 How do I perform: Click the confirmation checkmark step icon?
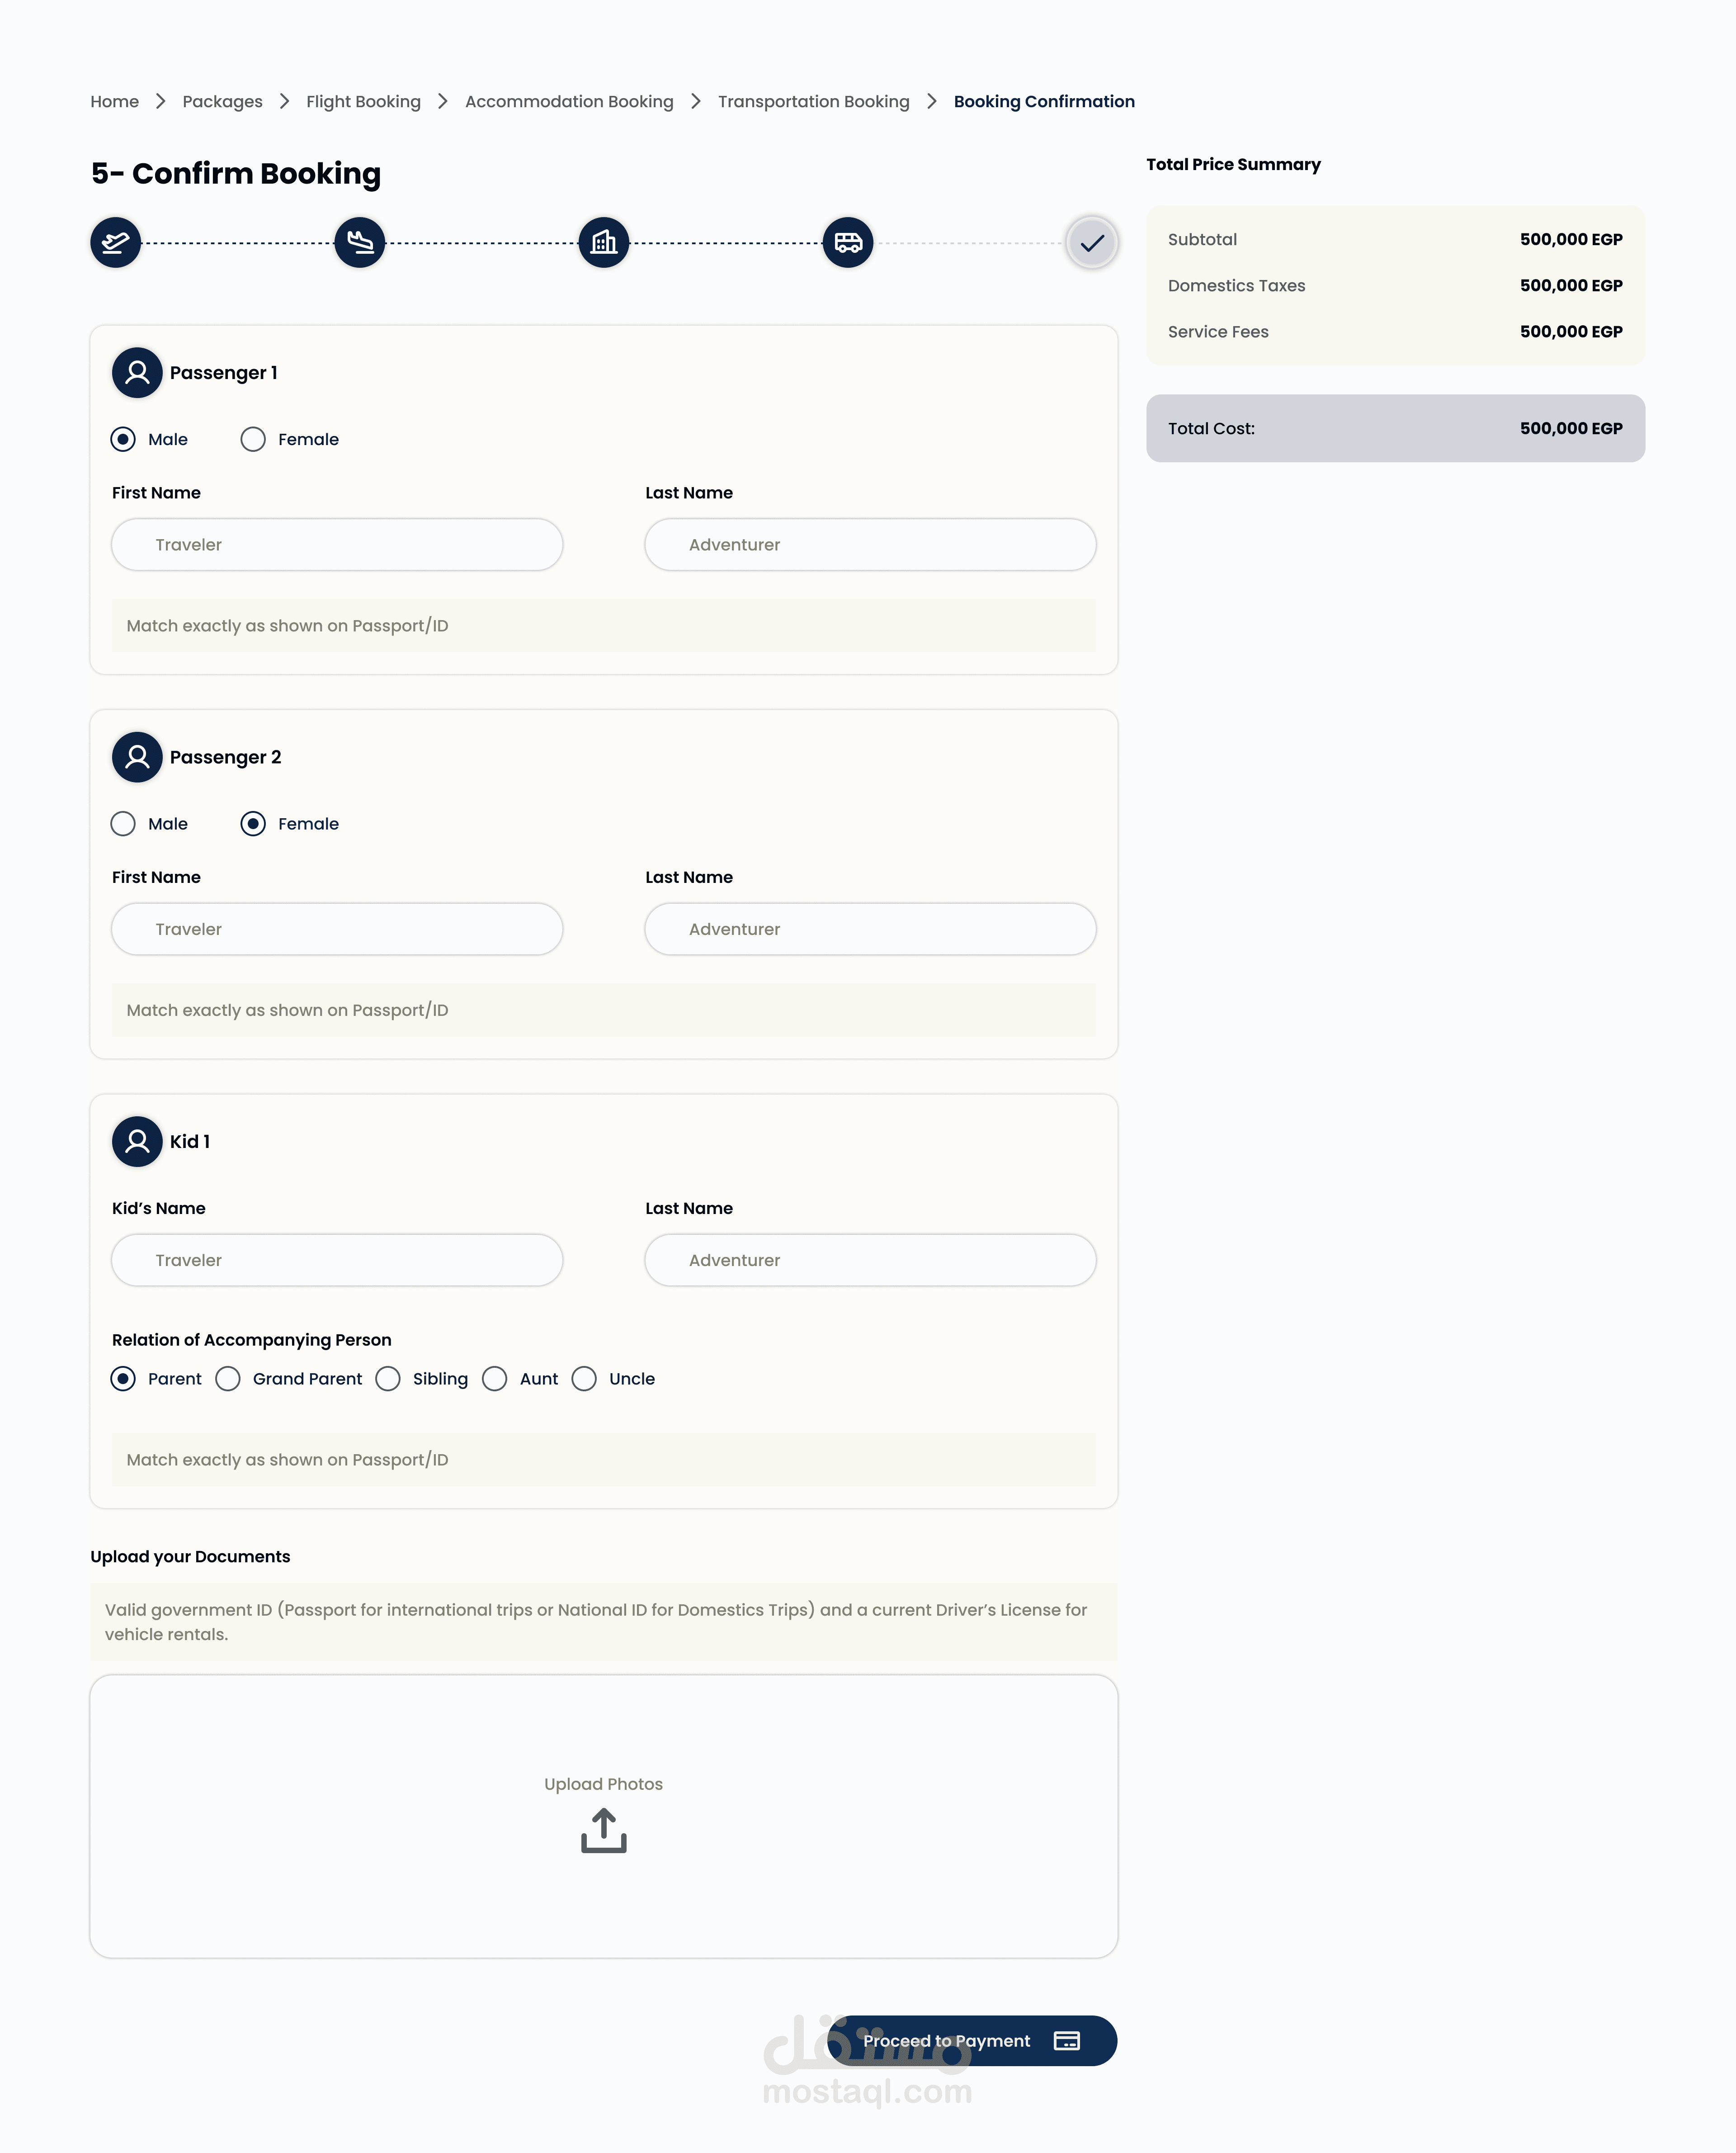pyautogui.click(x=1092, y=242)
